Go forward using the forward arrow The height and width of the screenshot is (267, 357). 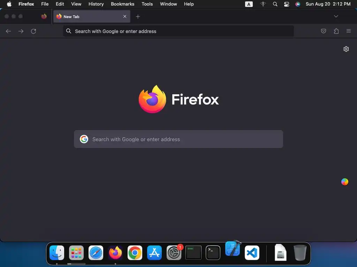pos(21,31)
